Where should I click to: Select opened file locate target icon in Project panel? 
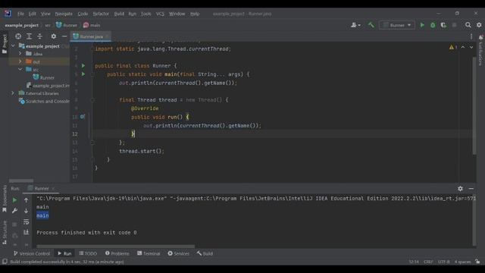tap(18, 36)
